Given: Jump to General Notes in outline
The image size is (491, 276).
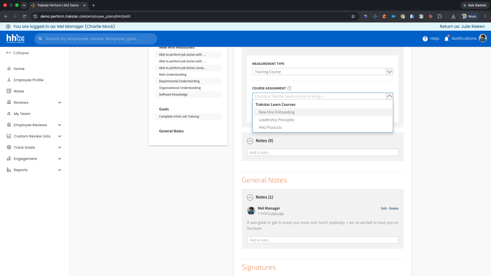Looking at the screenshot, I should [171, 131].
